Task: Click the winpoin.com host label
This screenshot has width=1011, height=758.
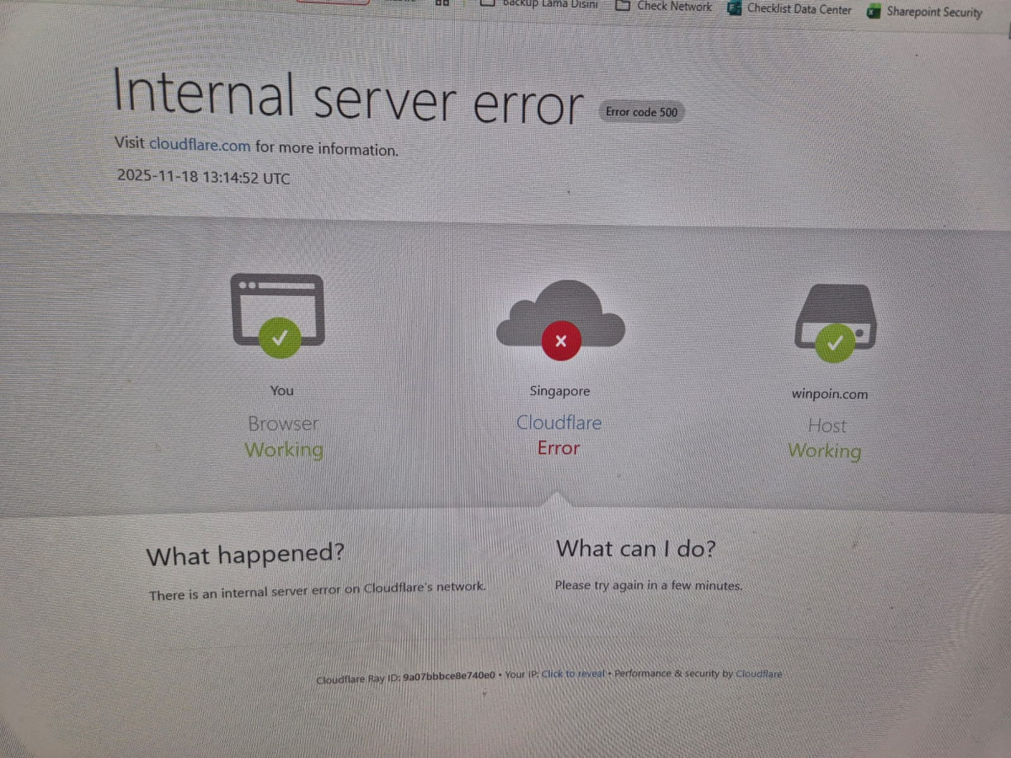Action: coord(830,394)
